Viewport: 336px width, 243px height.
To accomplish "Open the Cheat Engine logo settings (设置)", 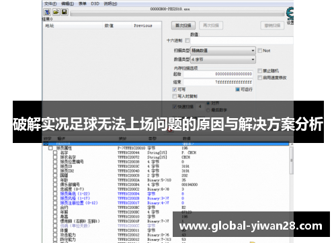I will tap(290, 15).
